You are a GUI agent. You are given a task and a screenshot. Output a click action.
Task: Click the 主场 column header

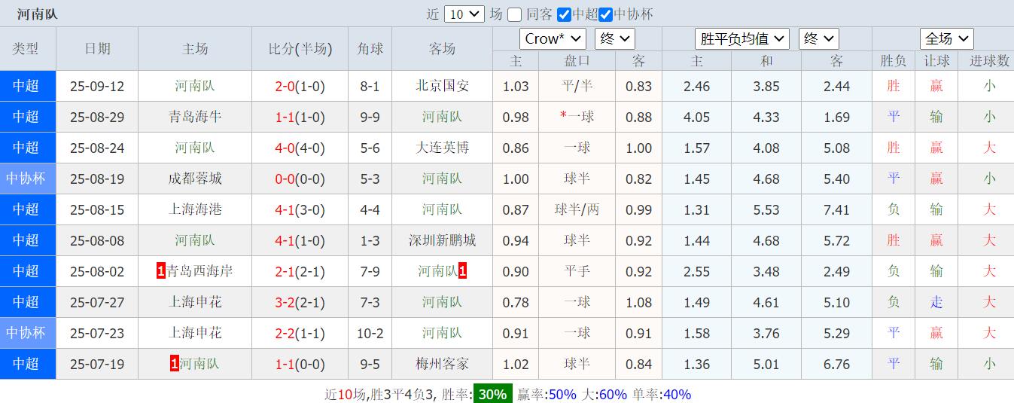tap(195, 49)
